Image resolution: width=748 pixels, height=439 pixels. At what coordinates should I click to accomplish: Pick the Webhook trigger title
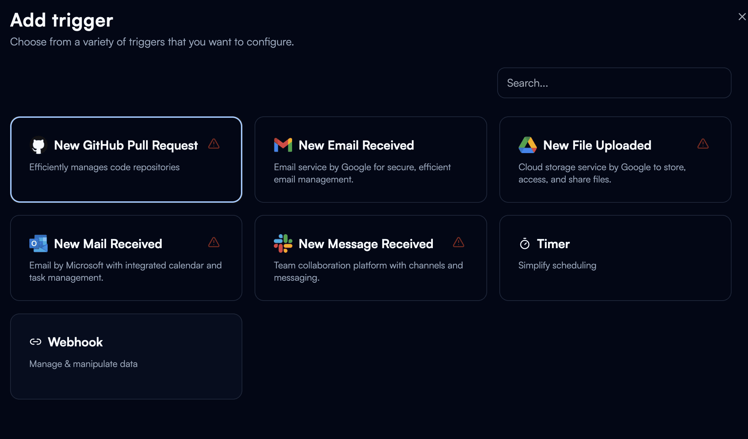pyautogui.click(x=75, y=342)
